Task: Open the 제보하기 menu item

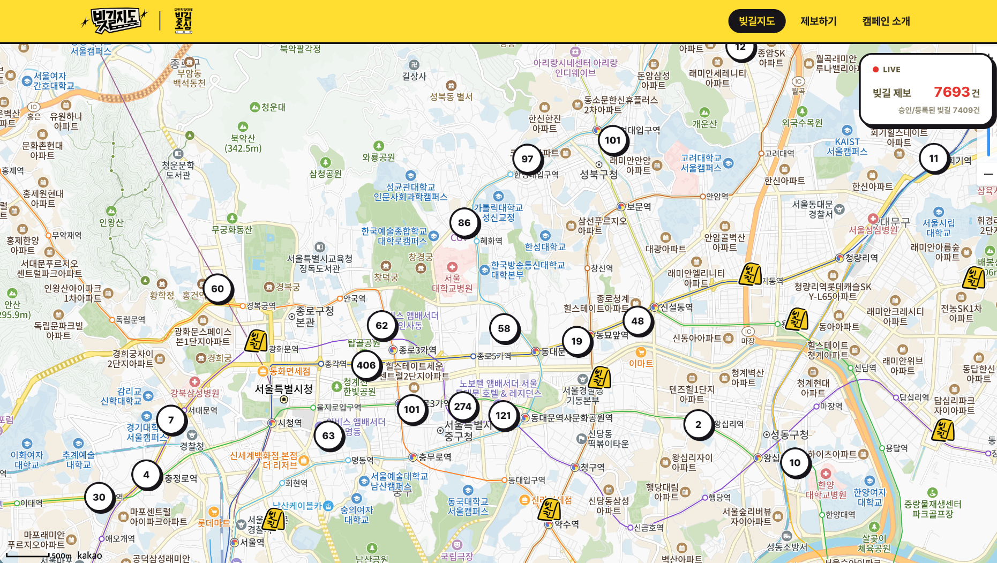Action: point(818,21)
